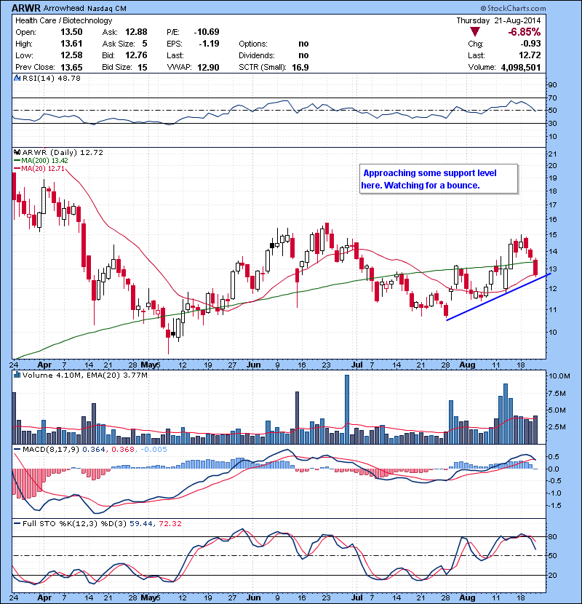The height and width of the screenshot is (604, 582).
Task: Select the MA(20) 12.71 legend entry
Action: coord(39,168)
